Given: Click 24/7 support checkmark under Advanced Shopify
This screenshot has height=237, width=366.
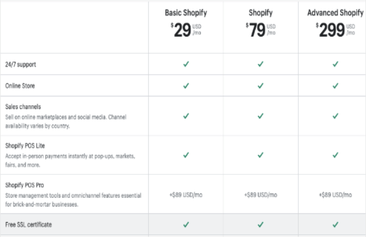Looking at the screenshot, I should point(335,64).
